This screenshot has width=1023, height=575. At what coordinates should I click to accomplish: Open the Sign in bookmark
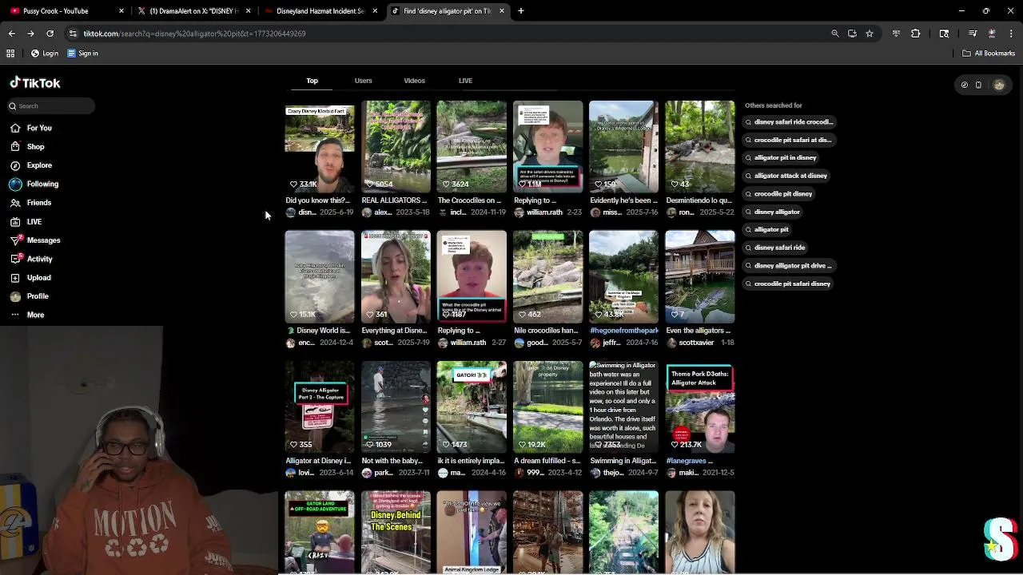click(82, 54)
